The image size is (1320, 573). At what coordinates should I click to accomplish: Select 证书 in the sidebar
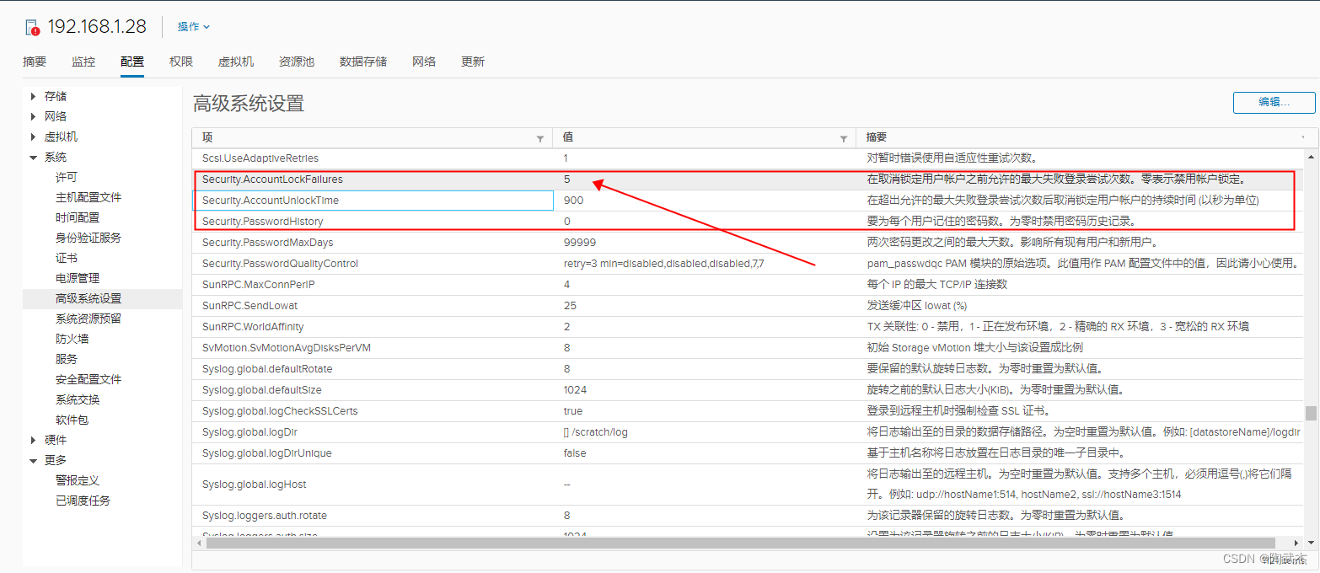[x=67, y=258]
